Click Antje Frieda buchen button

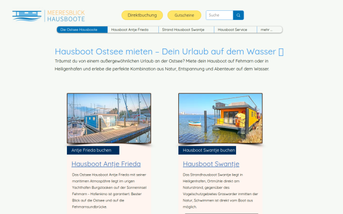click(x=93, y=150)
